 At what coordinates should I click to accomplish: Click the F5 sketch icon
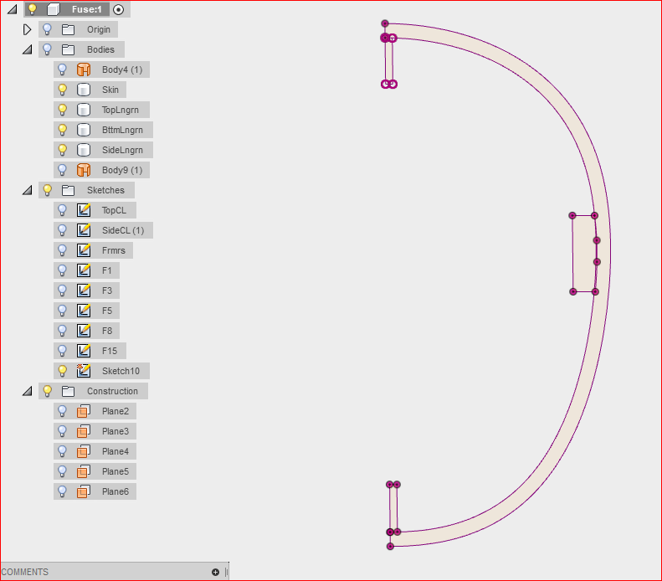(84, 311)
